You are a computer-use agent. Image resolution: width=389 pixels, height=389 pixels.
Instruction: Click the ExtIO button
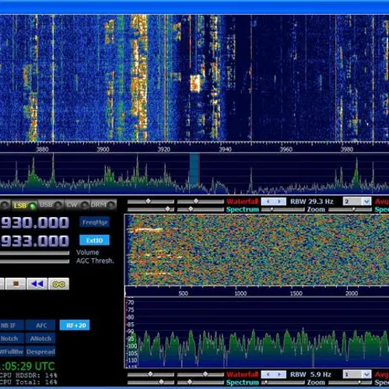click(94, 240)
